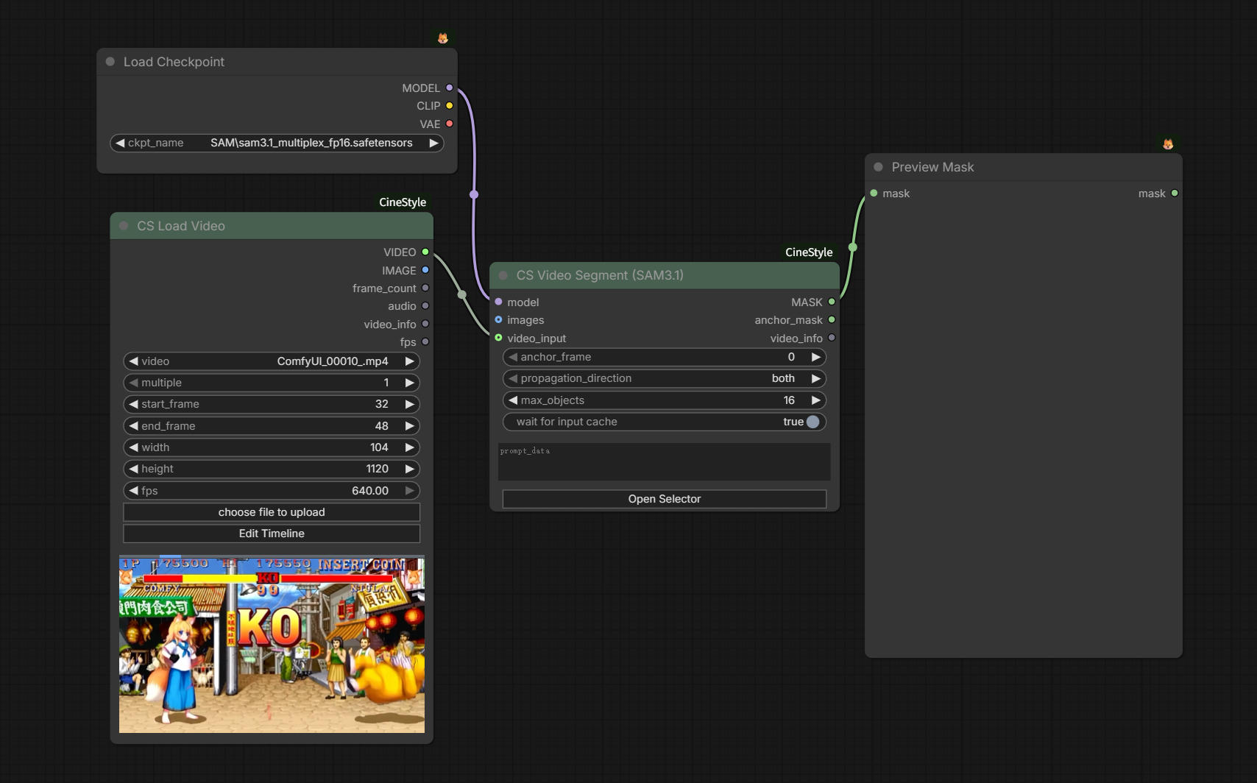Open the Edit Timeline button
Screen dimensions: 1257x783
pyautogui.click(x=272, y=534)
